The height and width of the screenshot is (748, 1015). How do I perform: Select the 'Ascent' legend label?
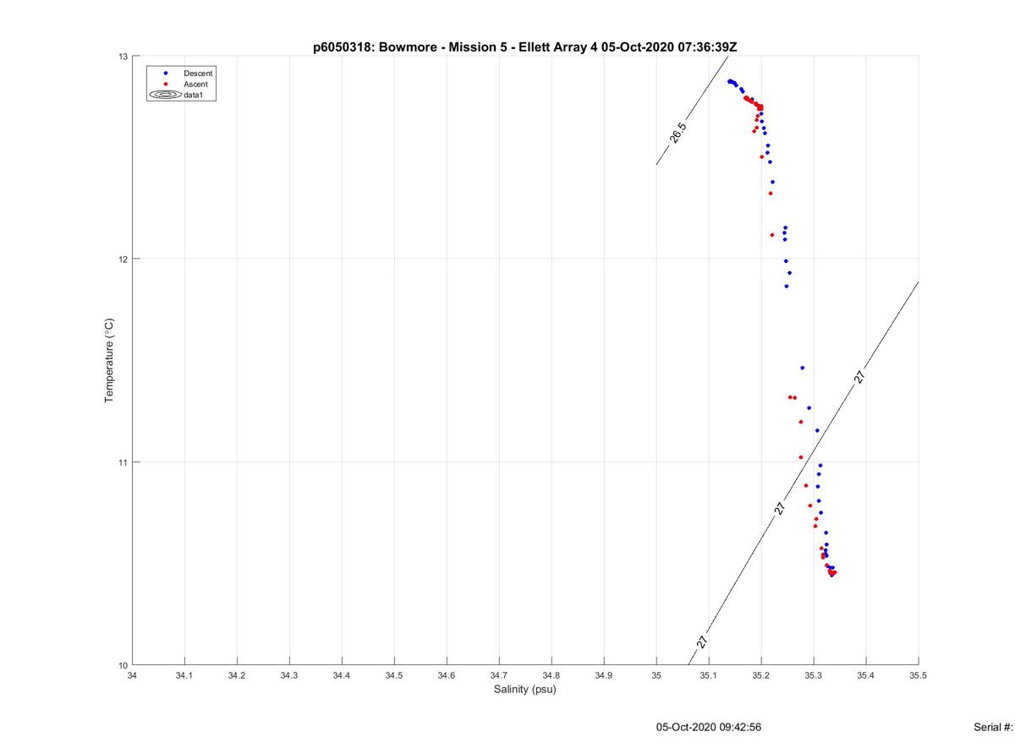coord(195,85)
